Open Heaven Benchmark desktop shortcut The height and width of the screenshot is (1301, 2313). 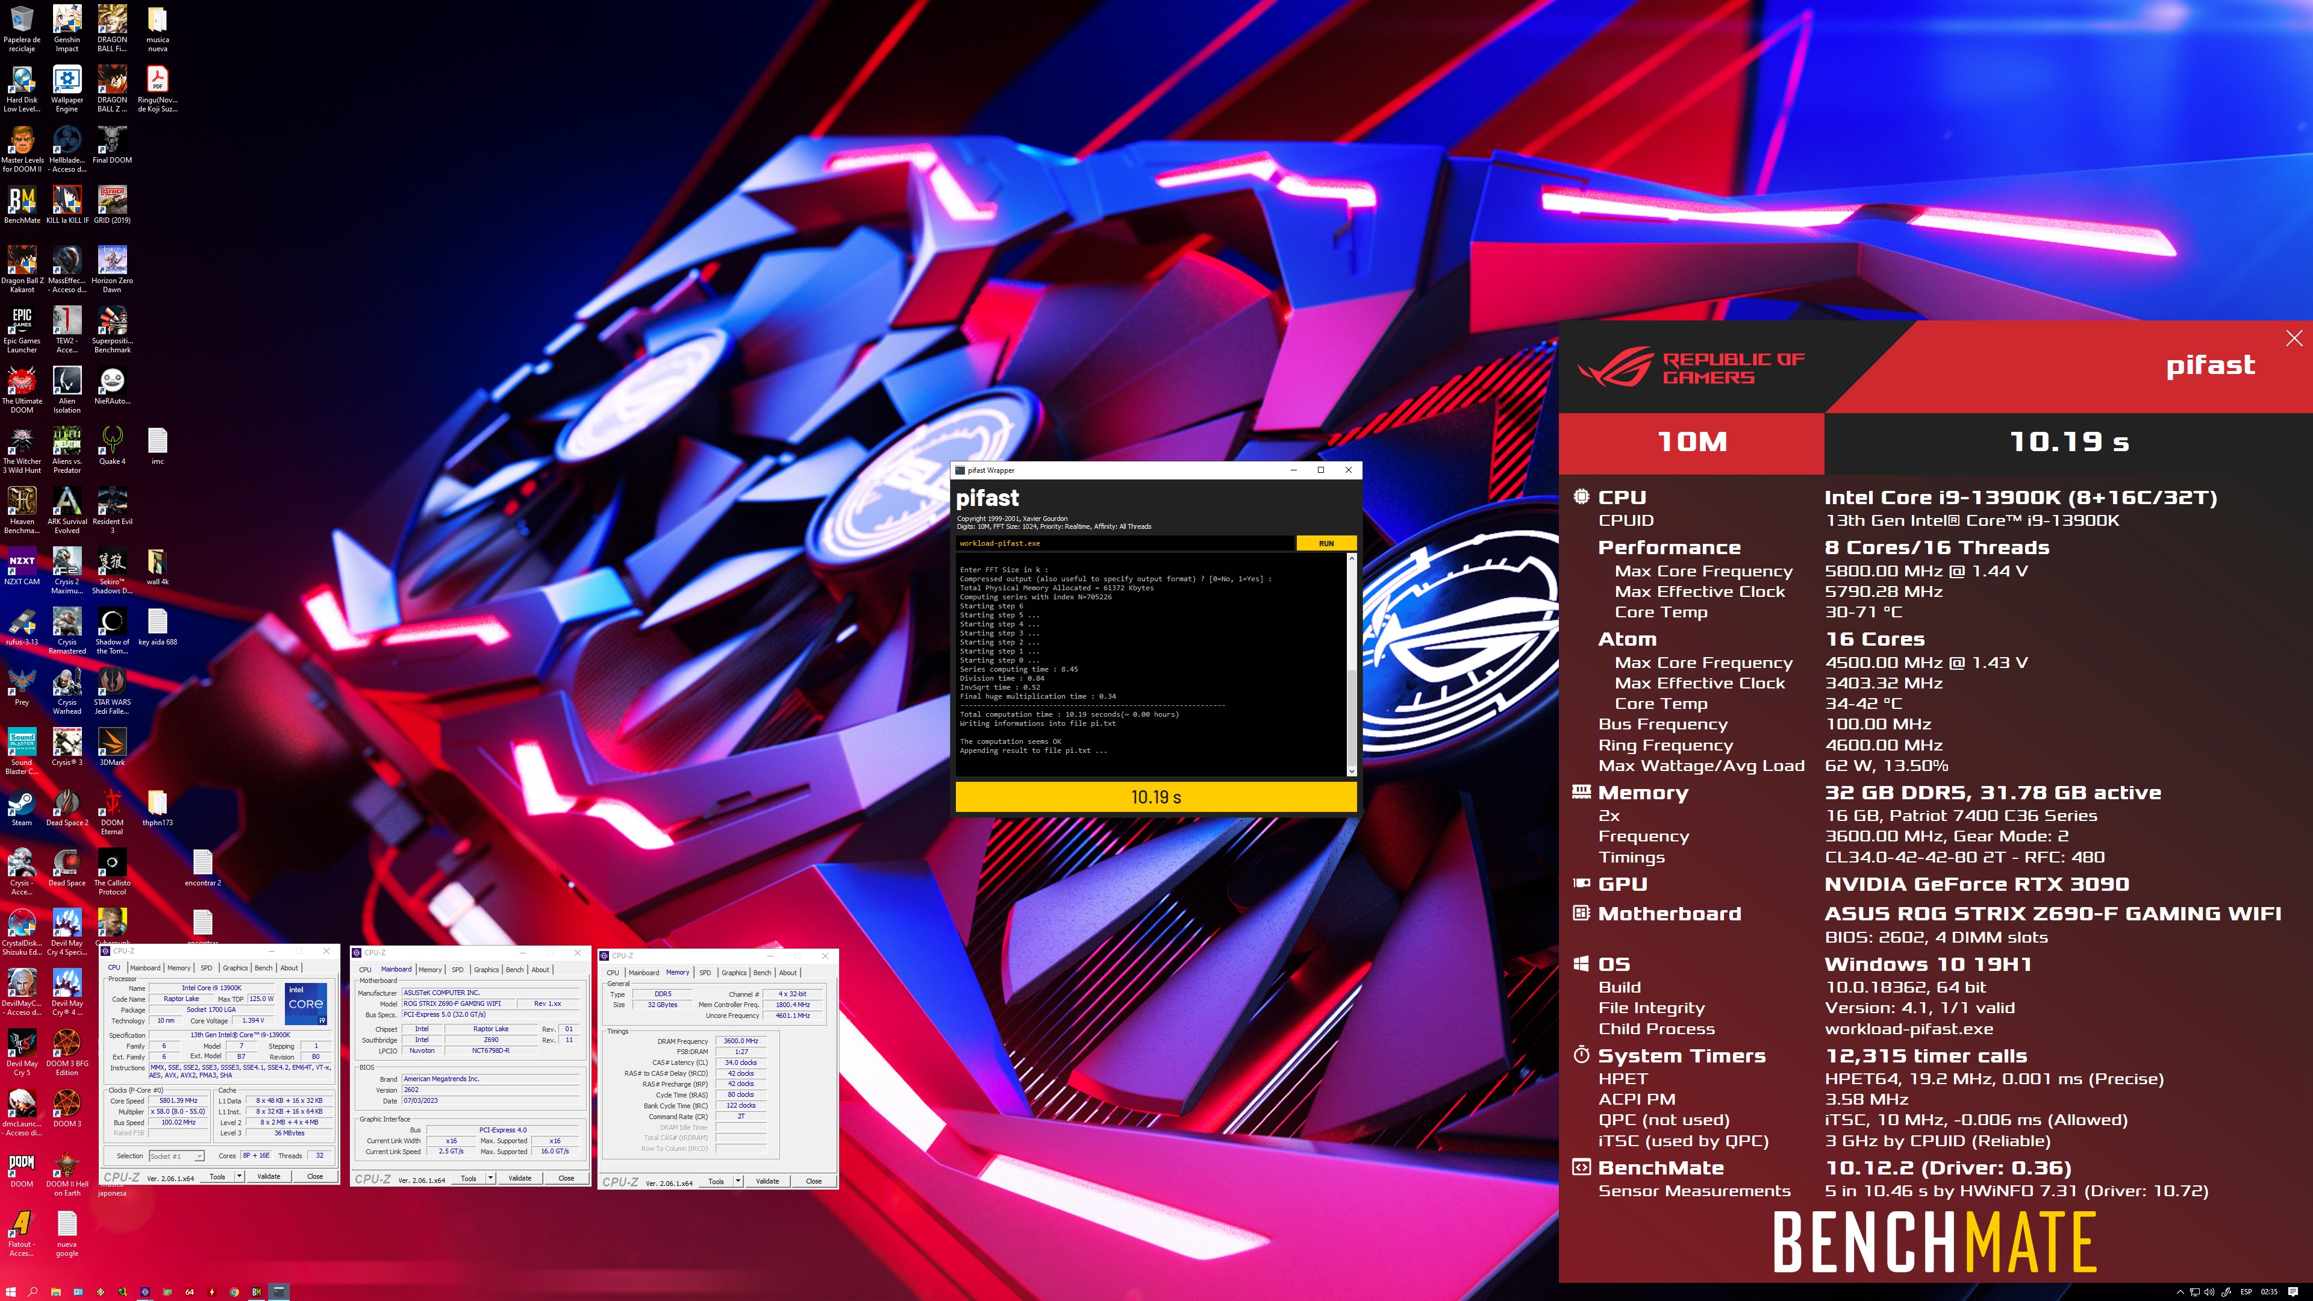point(22,510)
